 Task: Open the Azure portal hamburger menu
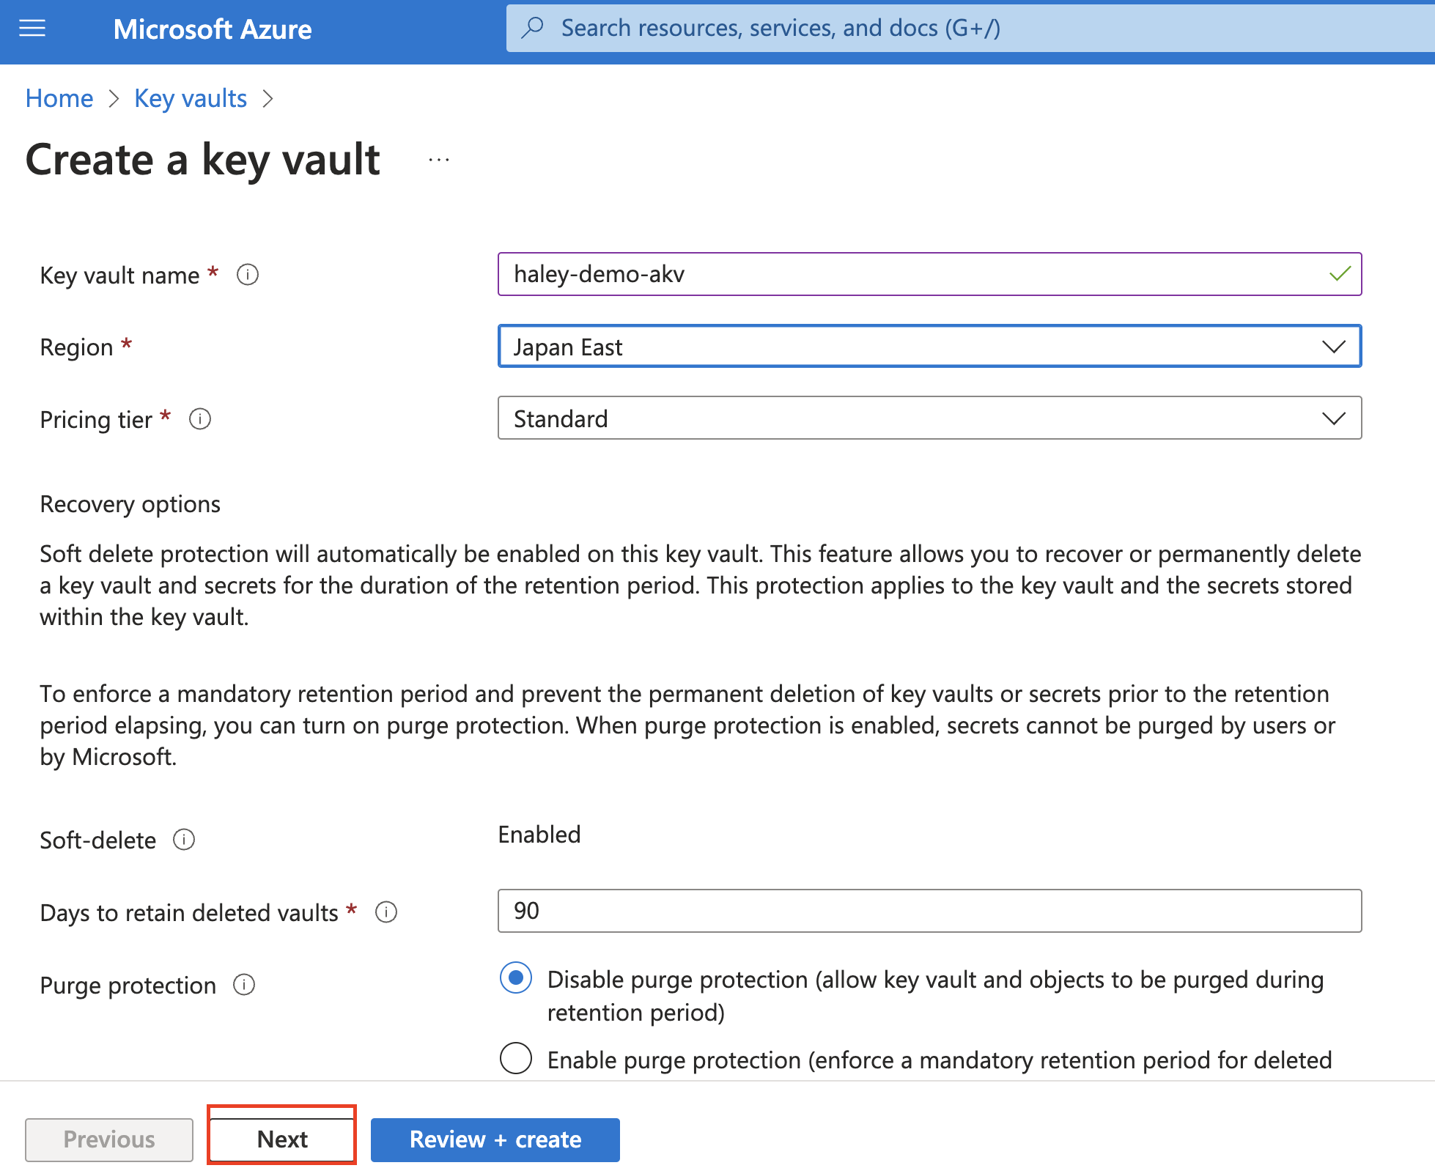coord(32,29)
